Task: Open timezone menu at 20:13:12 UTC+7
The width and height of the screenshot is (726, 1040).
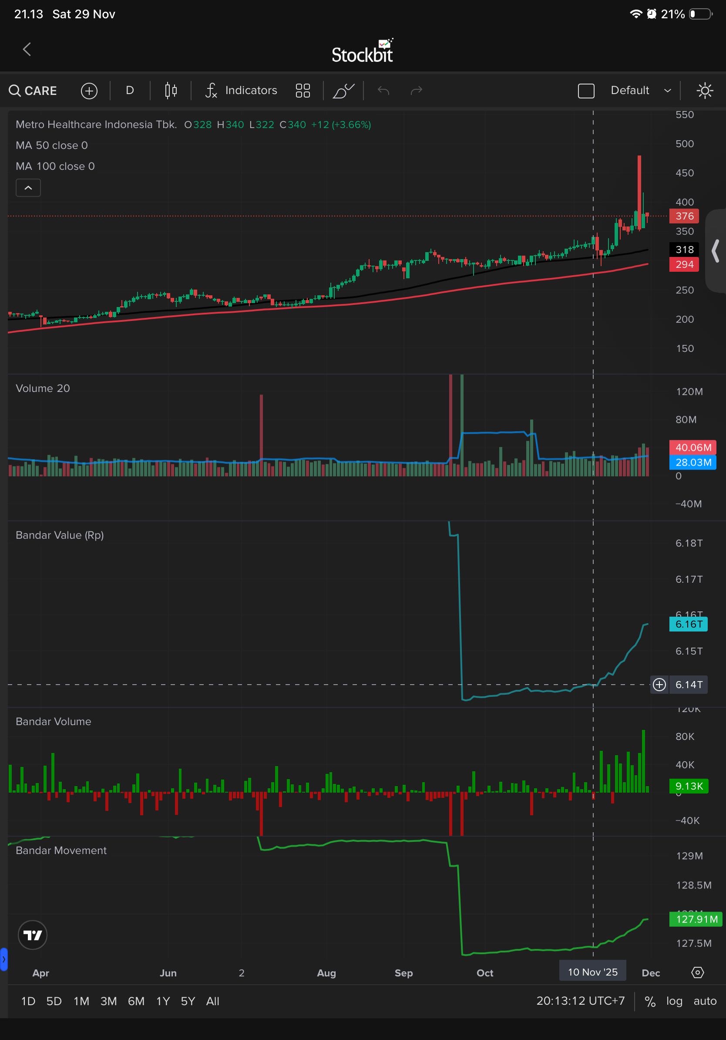Action: click(580, 1001)
